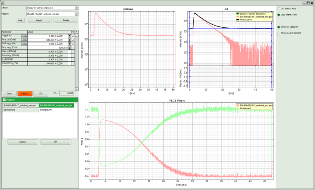Click the Import button

(39, 20)
